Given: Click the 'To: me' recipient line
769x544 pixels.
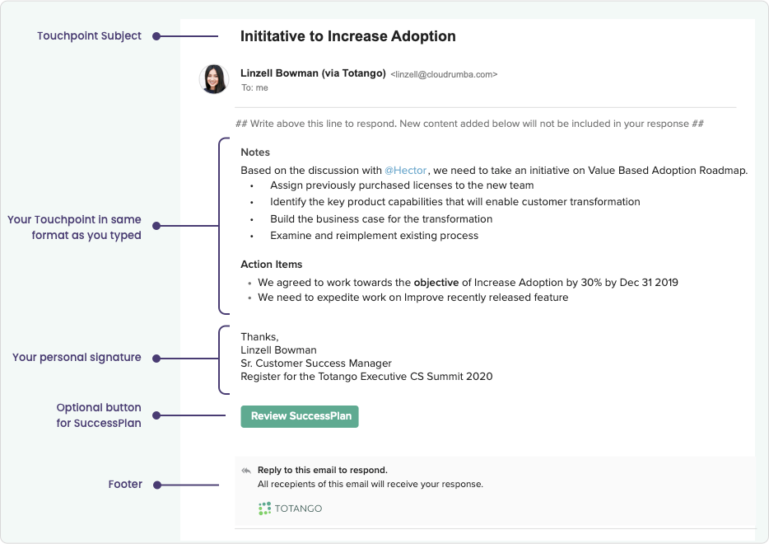Looking at the screenshot, I should coord(254,88).
